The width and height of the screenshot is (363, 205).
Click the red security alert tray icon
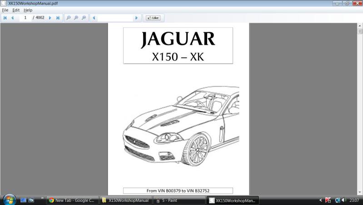[x=328, y=200]
